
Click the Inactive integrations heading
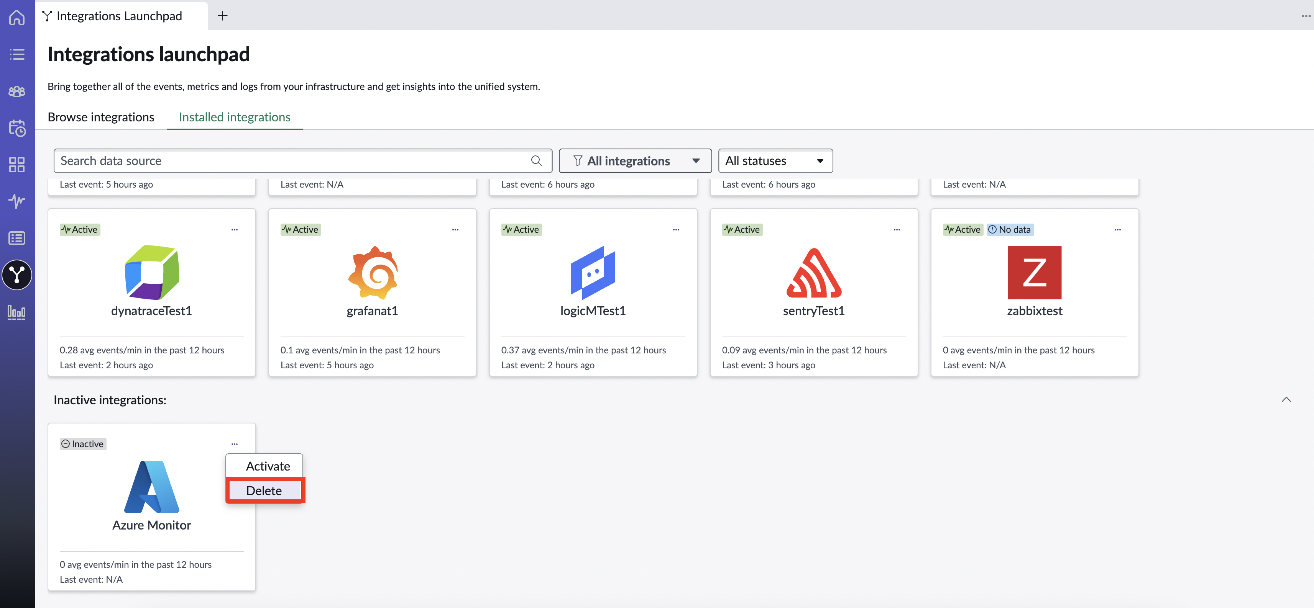pos(110,400)
